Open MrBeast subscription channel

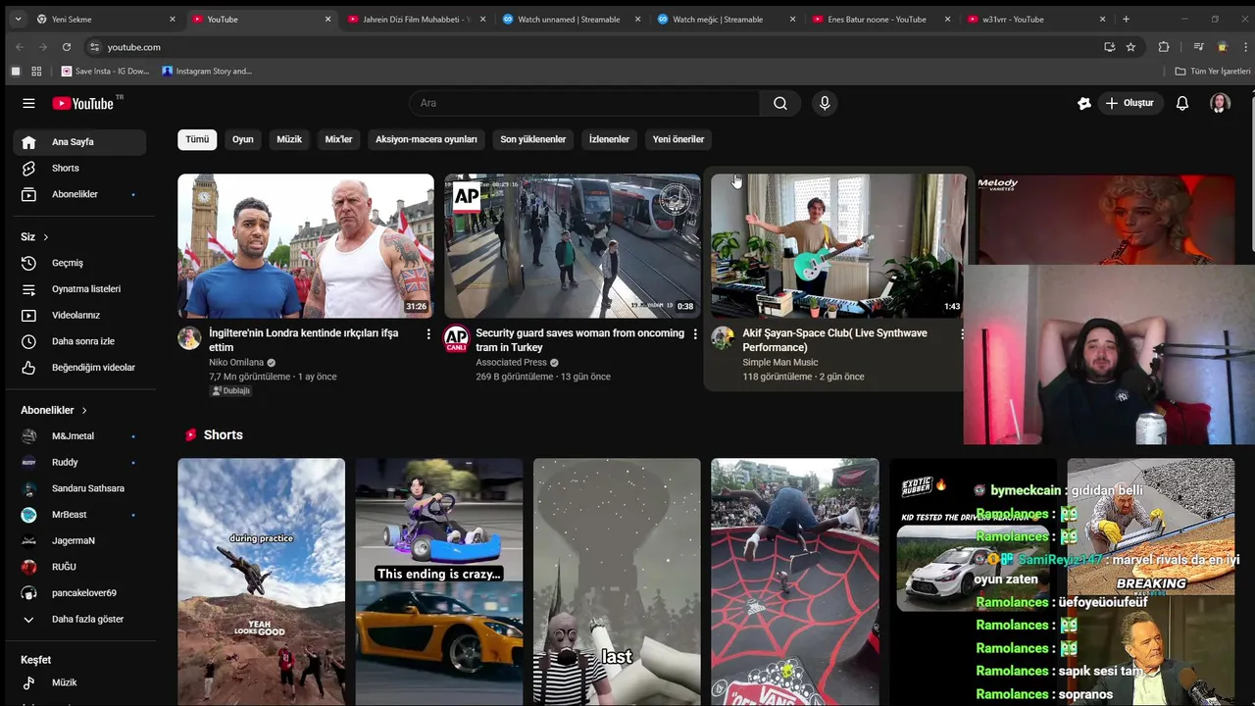tap(79, 515)
